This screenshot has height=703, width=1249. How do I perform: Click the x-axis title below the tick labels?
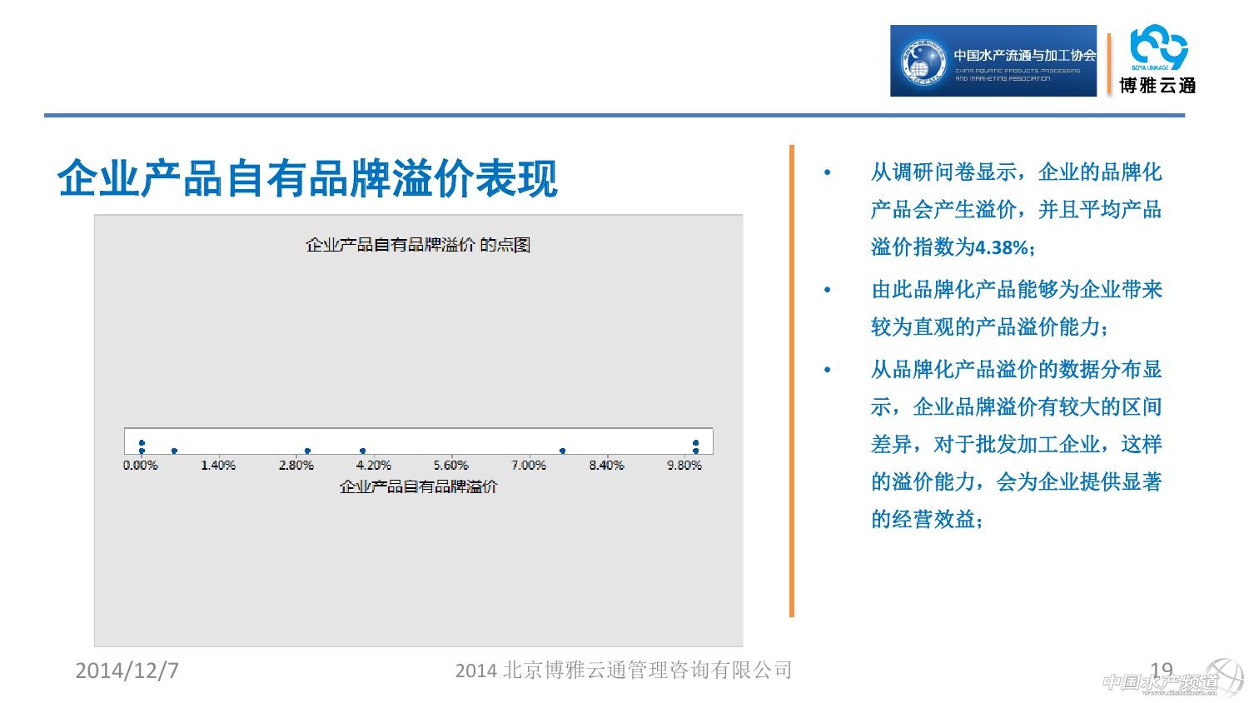coord(418,486)
